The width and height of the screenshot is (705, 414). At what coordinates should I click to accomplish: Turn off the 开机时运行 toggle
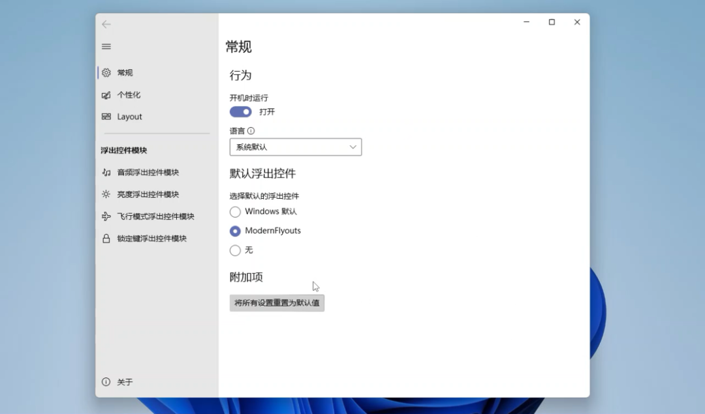tap(240, 111)
